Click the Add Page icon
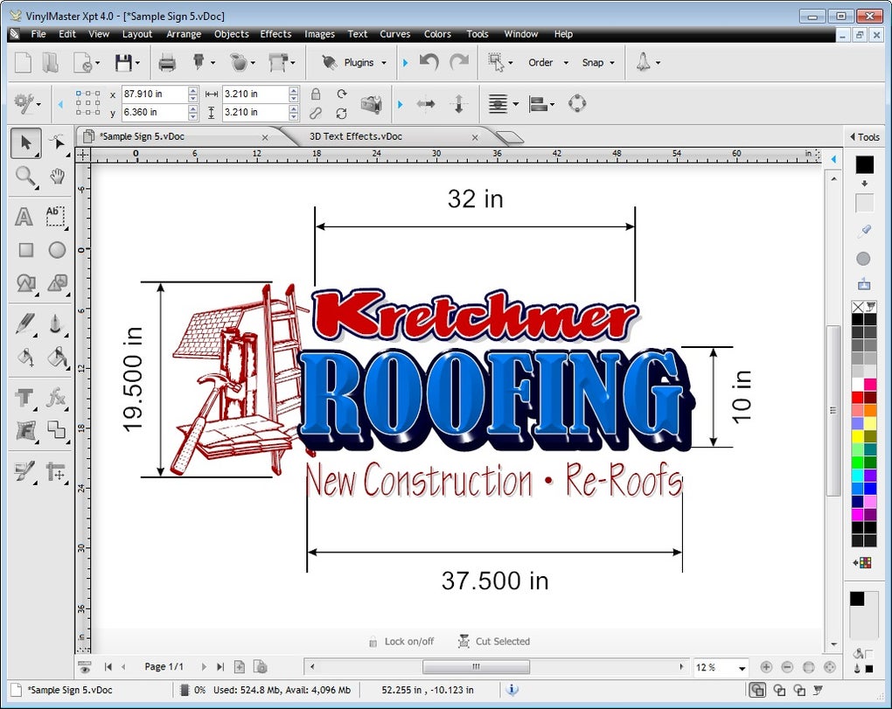Image resolution: width=892 pixels, height=709 pixels. [240, 667]
